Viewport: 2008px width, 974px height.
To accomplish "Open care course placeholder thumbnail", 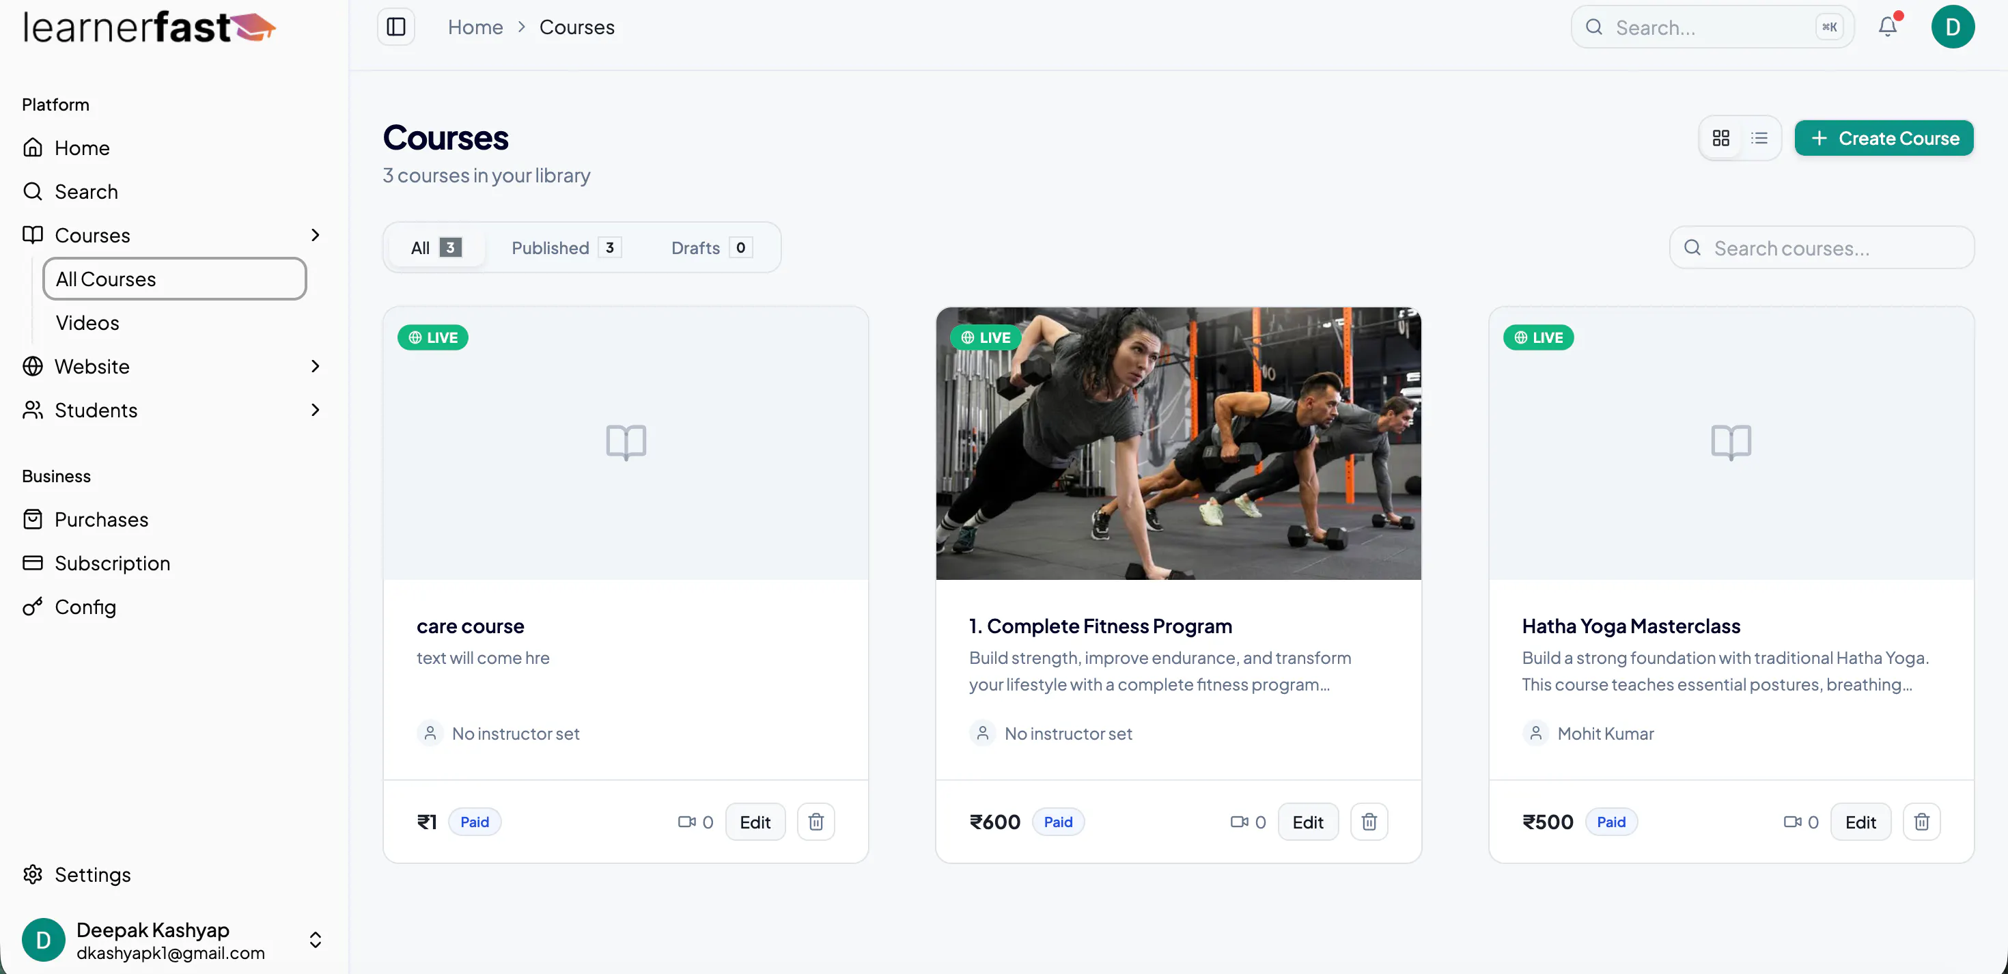I will (626, 443).
